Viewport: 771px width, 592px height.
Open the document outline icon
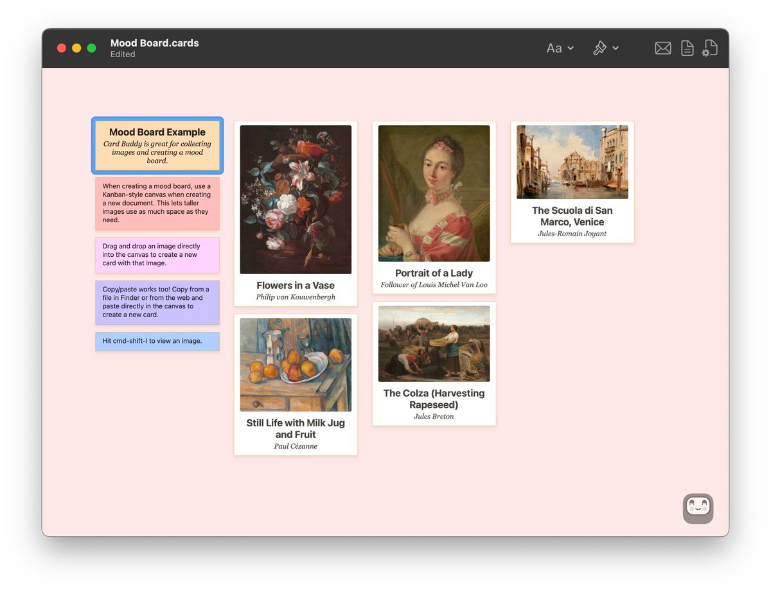687,48
